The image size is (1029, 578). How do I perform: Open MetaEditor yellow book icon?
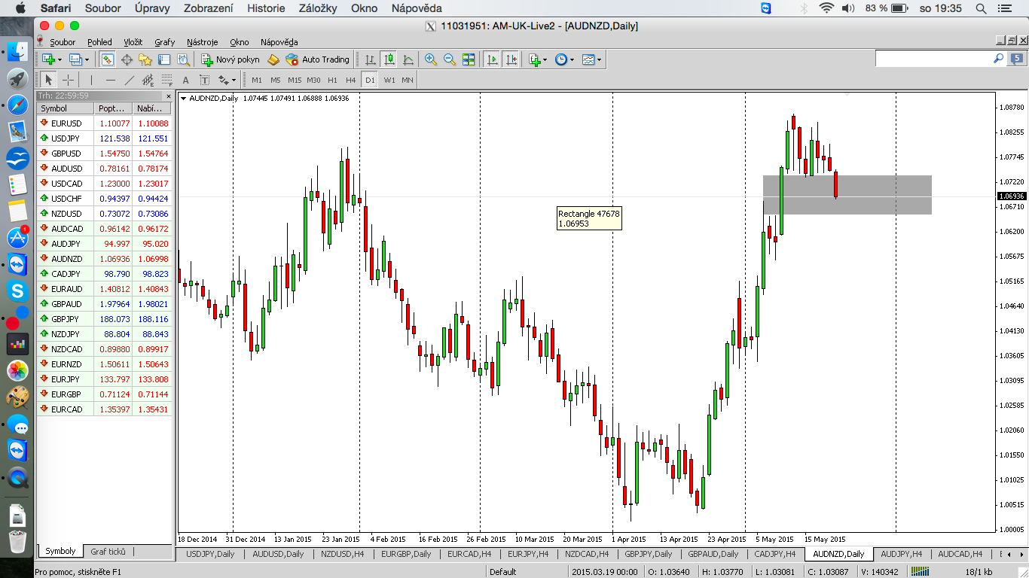pyautogui.click(x=273, y=59)
